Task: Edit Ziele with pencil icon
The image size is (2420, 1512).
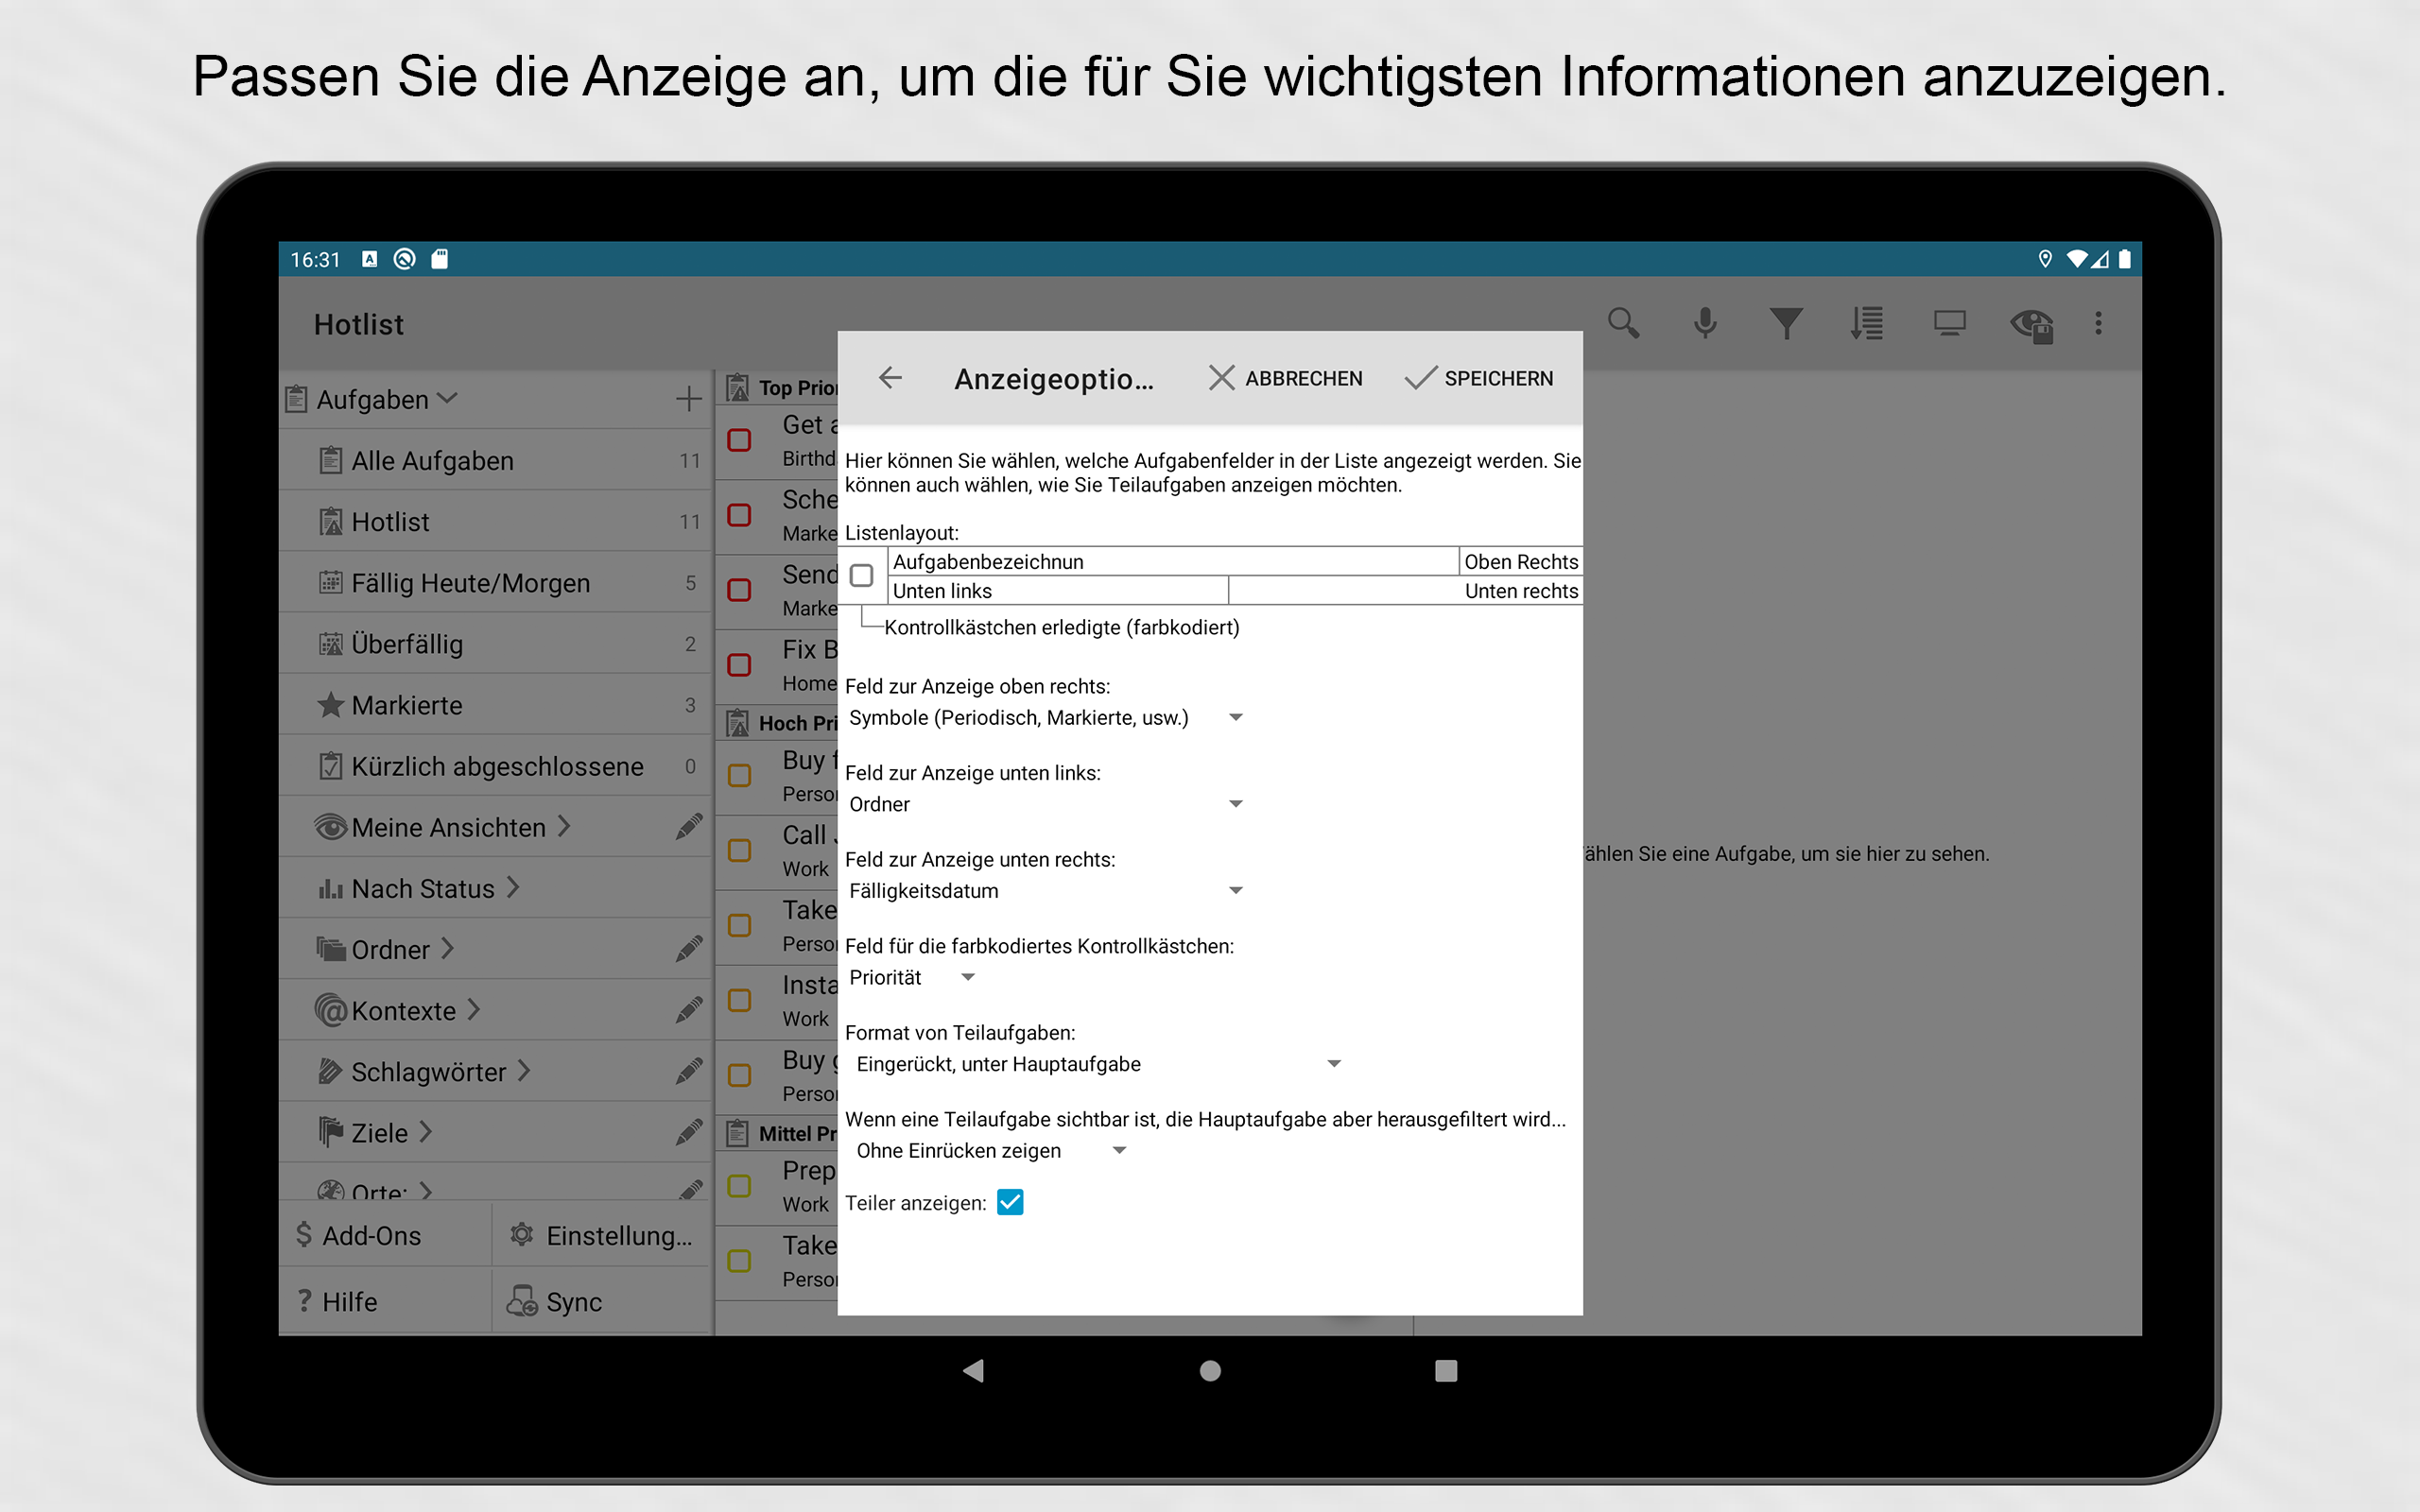Action: (x=688, y=1132)
